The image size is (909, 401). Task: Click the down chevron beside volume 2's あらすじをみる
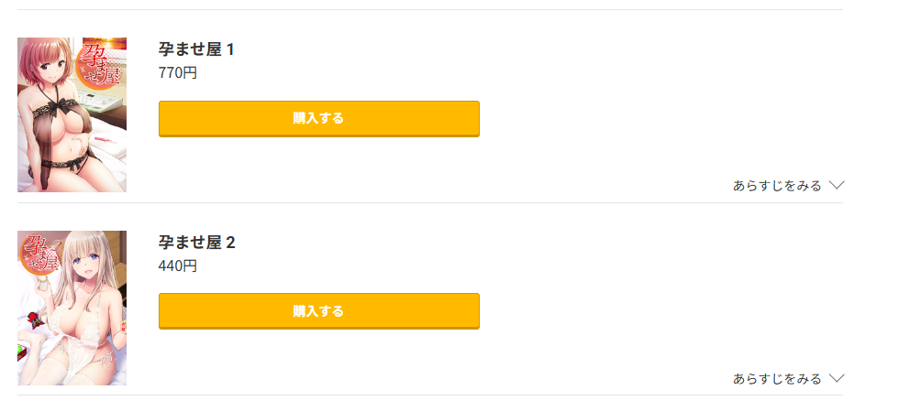click(x=836, y=378)
